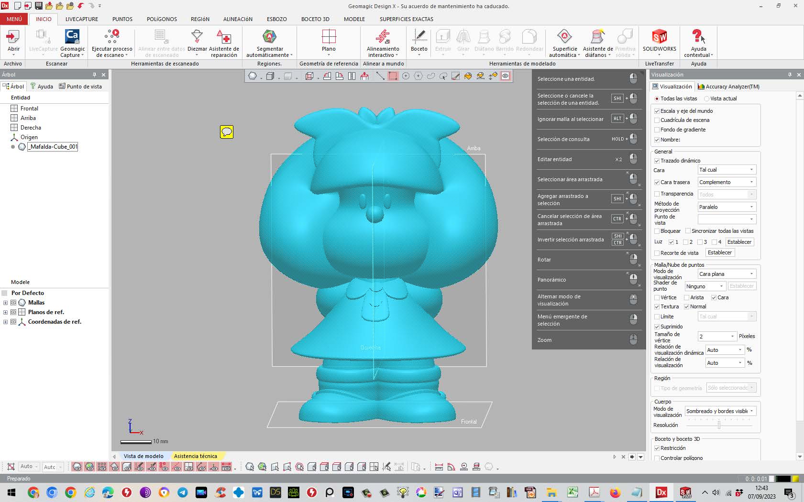Expand the Mallas tree node
Viewport: 804px width, 502px height.
[5, 303]
